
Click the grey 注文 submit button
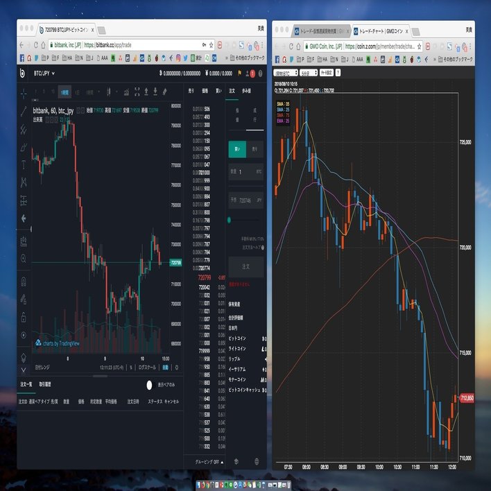(245, 266)
